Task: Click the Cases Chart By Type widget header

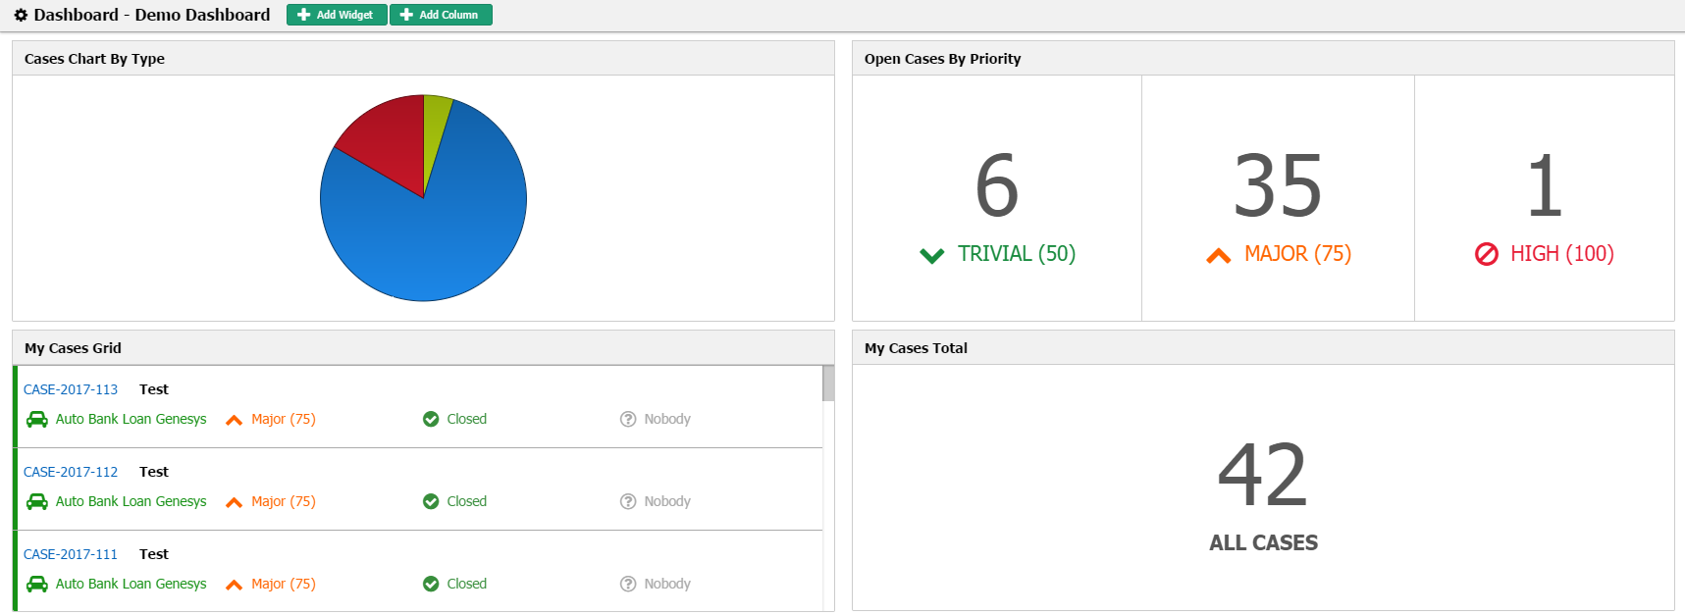Action: coord(423,59)
